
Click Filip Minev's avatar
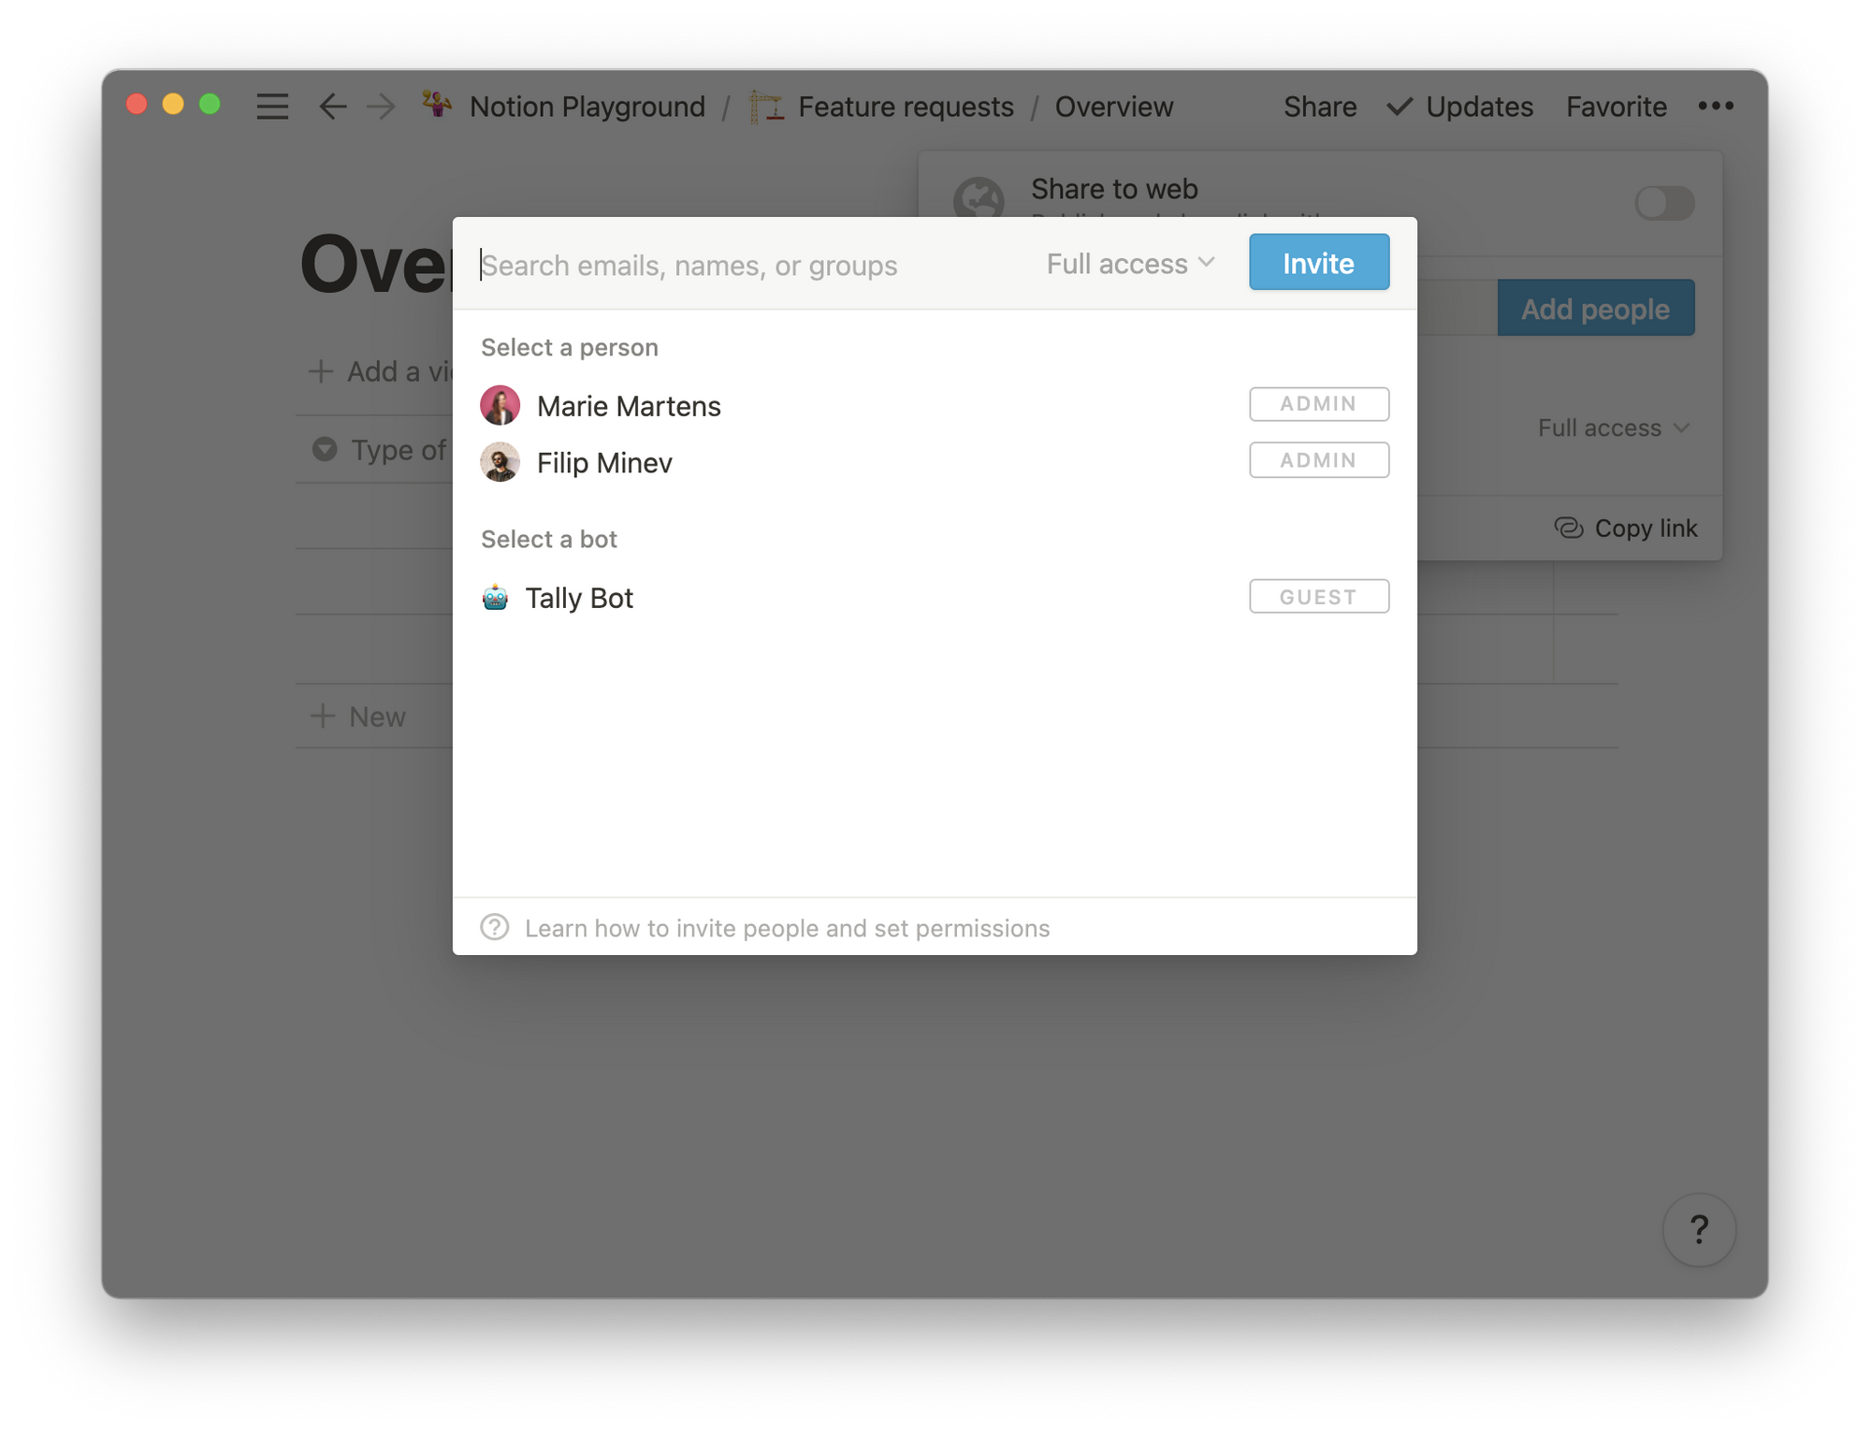tap(500, 462)
